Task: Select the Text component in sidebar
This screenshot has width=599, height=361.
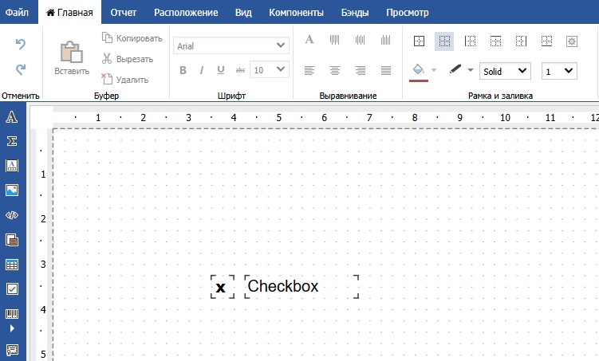Action: click(x=12, y=118)
